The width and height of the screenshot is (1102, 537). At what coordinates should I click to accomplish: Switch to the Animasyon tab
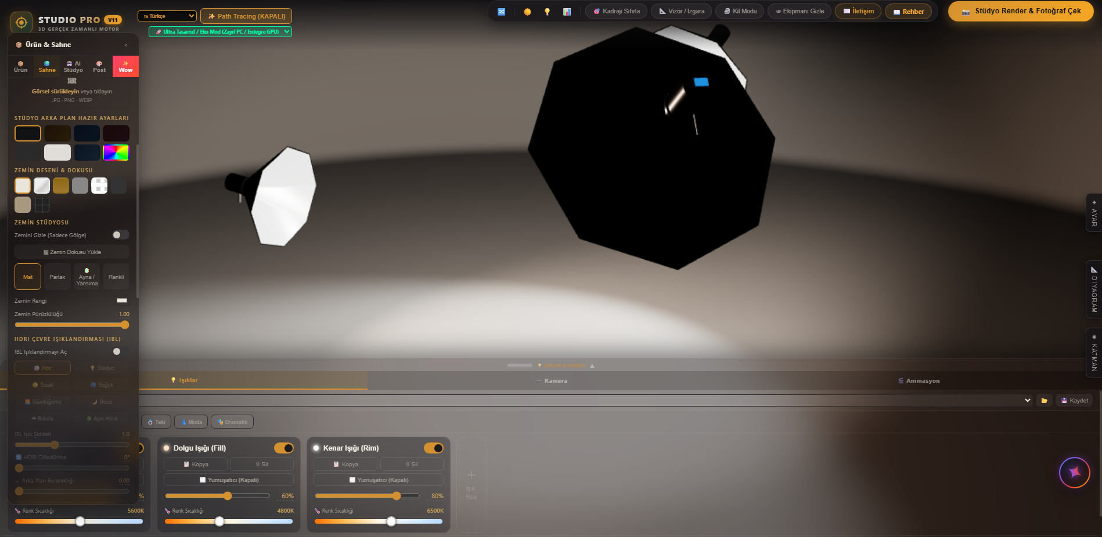[918, 381]
